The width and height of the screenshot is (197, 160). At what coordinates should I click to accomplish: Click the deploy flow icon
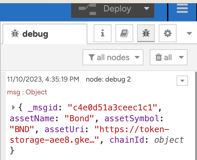(x=88, y=9)
